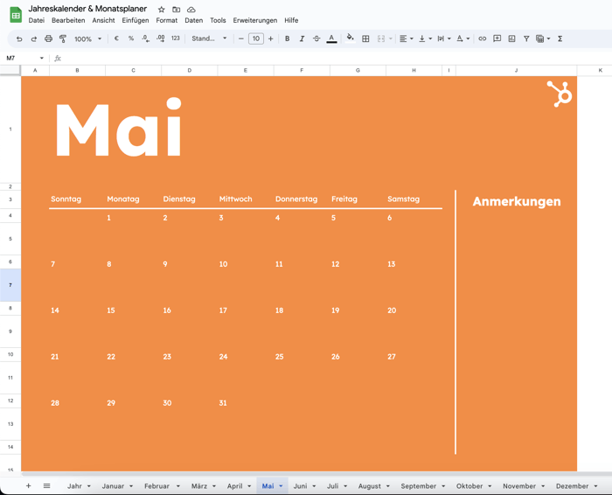The height and width of the screenshot is (495, 612).
Task: Open more number formats 123 icon
Action: [176, 38]
